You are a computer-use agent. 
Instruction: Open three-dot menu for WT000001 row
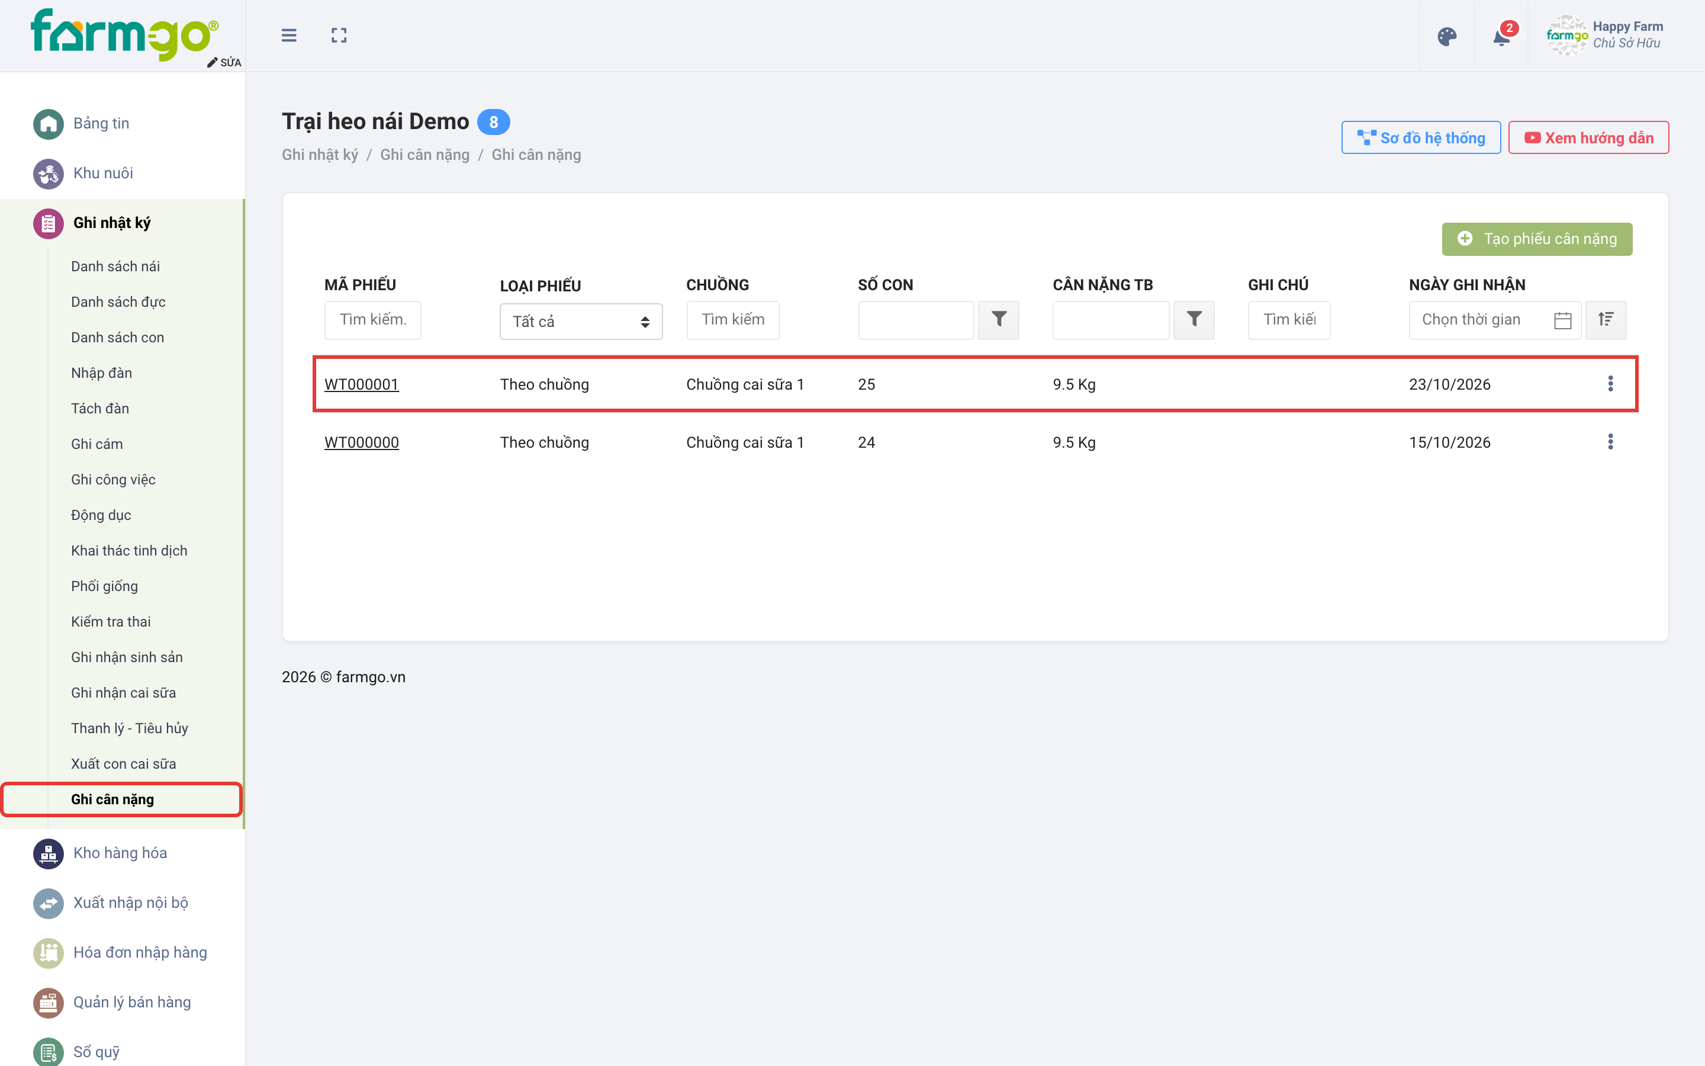(x=1611, y=384)
